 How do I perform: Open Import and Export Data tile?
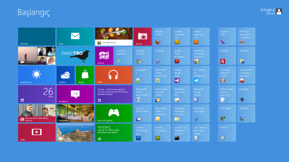click(227, 94)
